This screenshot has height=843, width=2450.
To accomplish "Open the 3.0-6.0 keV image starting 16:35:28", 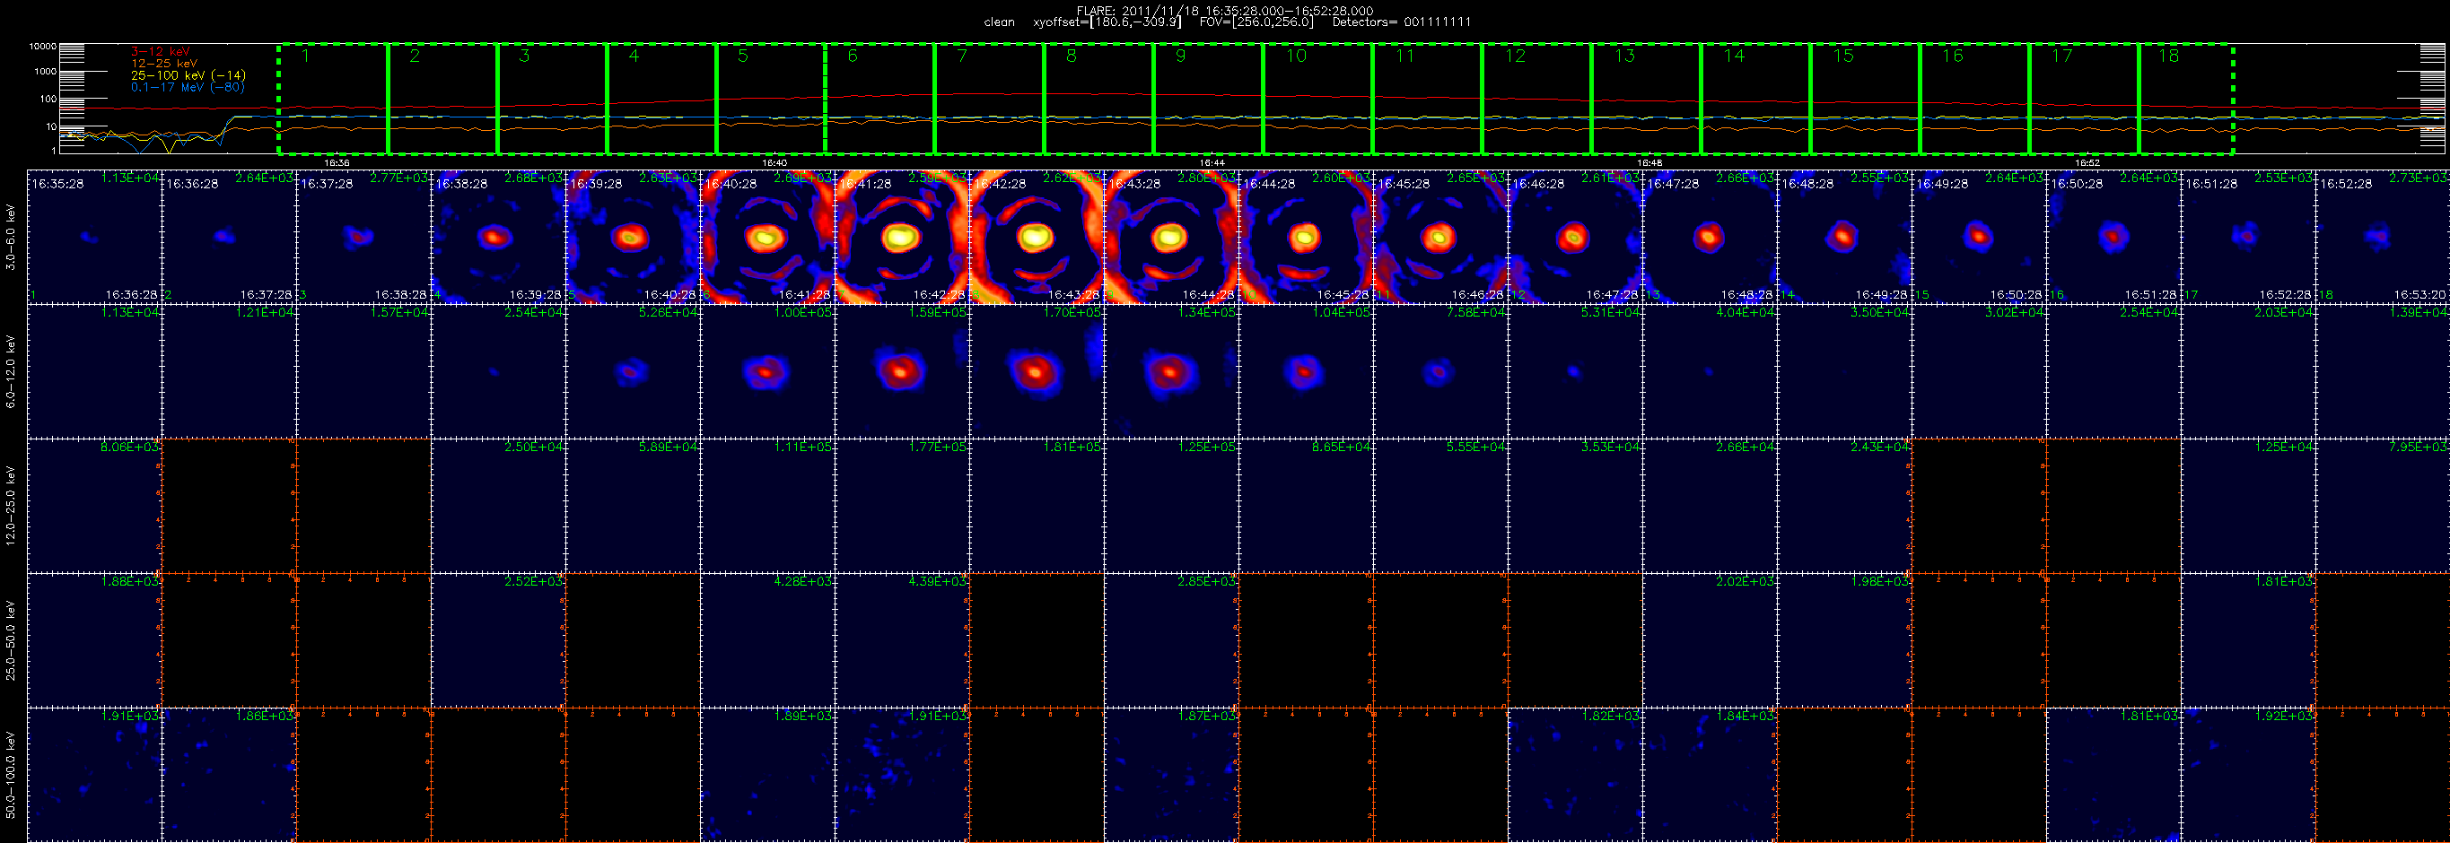I will 95,238.
